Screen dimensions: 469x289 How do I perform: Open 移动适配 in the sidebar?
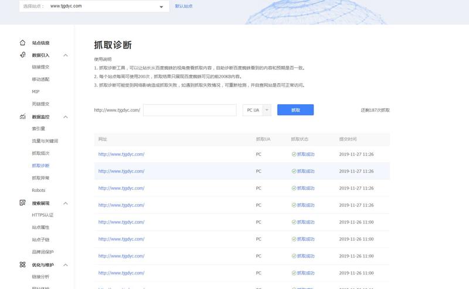(40, 79)
